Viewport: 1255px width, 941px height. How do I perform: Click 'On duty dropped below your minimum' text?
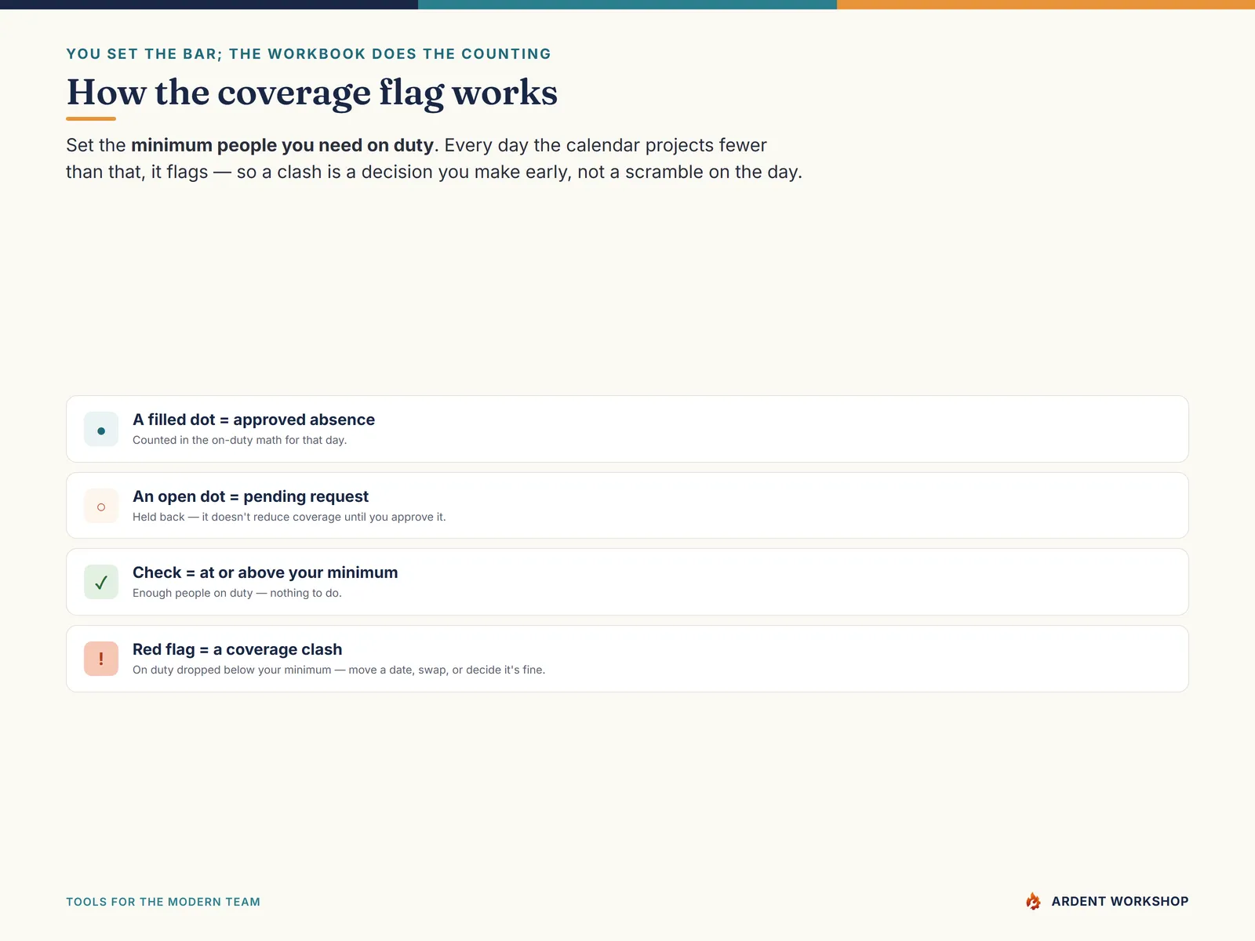click(339, 670)
